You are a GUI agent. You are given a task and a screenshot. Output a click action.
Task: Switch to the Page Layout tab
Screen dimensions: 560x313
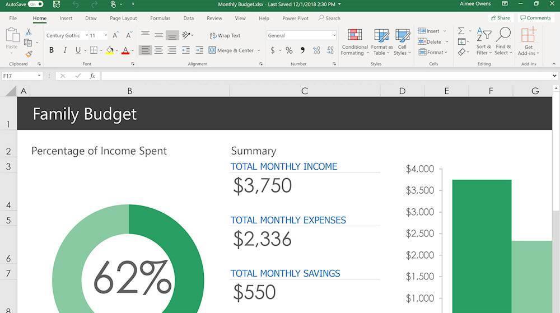point(123,18)
